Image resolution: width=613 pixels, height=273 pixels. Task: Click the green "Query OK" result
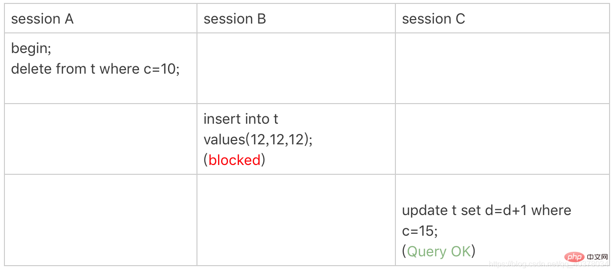[x=439, y=251]
